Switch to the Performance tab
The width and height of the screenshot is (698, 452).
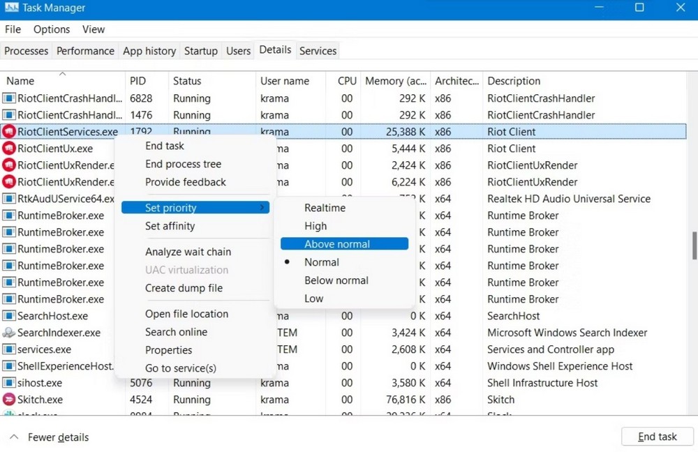85,51
